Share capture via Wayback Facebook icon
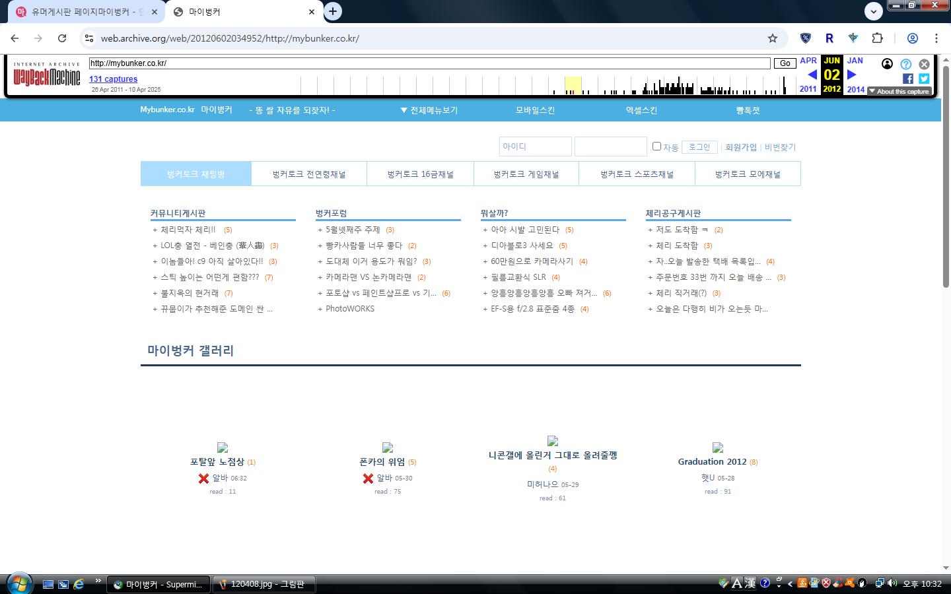Screen dimensions: 951x594 908,79
